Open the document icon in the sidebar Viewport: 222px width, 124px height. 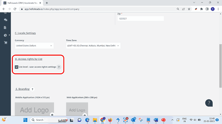[5, 27]
